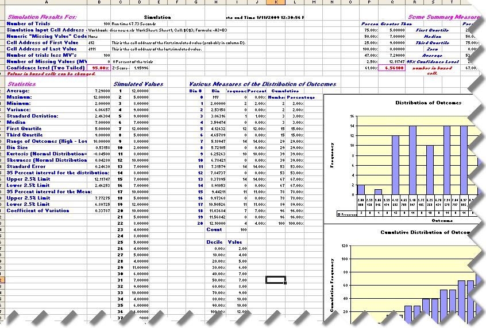
Task: Click the 'Count' label below the bins
Action: 214,229
